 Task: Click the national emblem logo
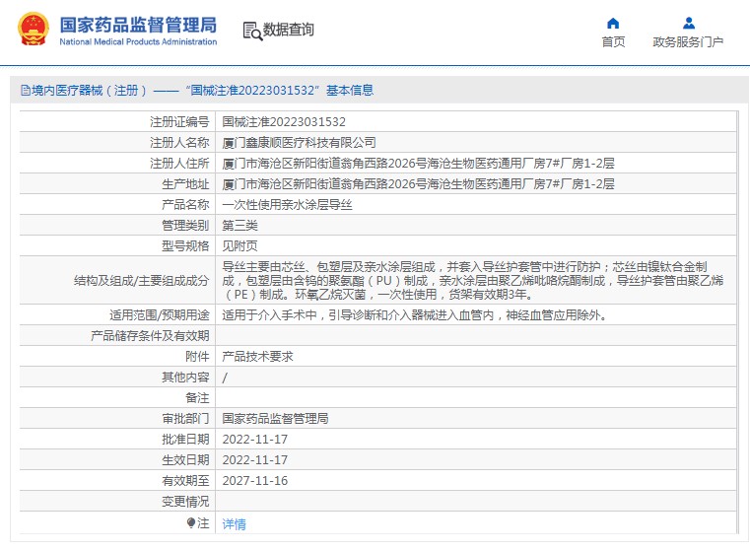33,30
